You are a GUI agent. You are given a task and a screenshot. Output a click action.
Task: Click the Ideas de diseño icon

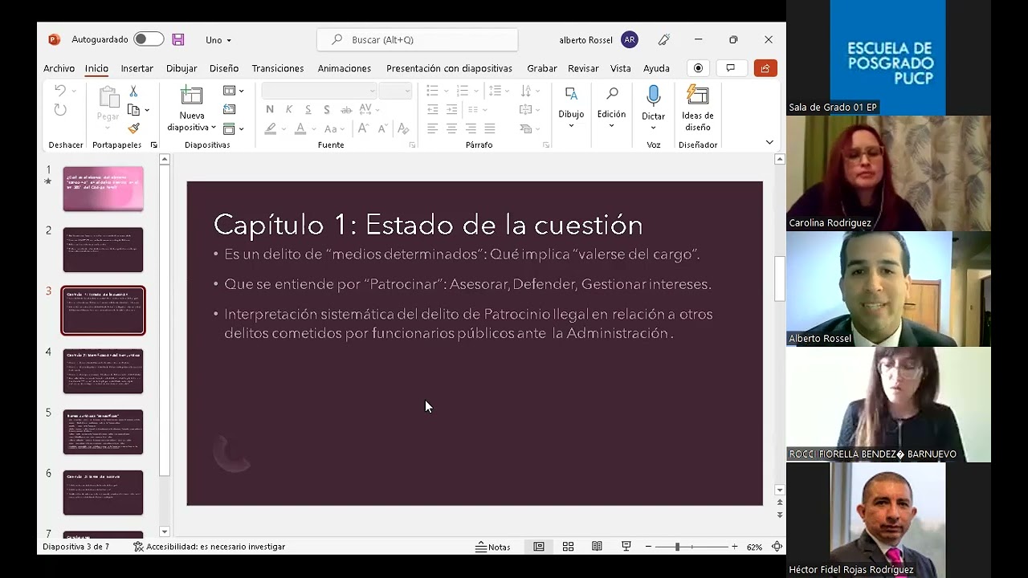[697, 96]
